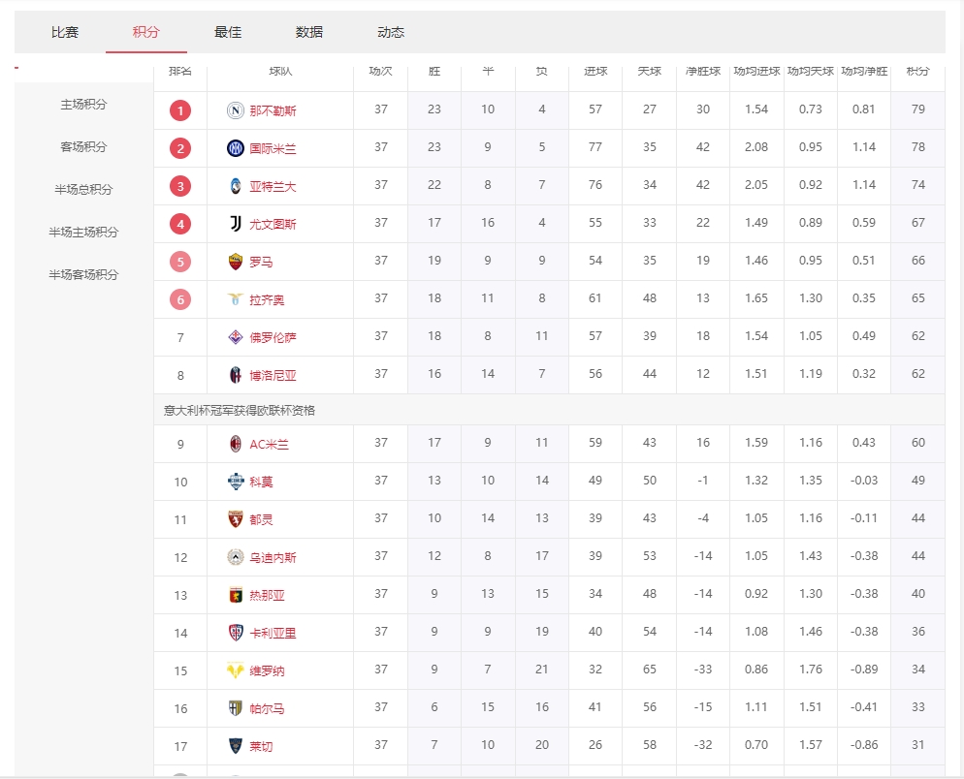This screenshot has height=779, width=964.
Task: Click the Parma team crest
Action: click(236, 708)
